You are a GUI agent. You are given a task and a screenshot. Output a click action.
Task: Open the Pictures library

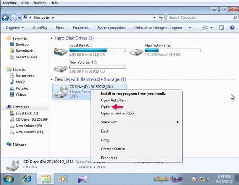point(22,88)
